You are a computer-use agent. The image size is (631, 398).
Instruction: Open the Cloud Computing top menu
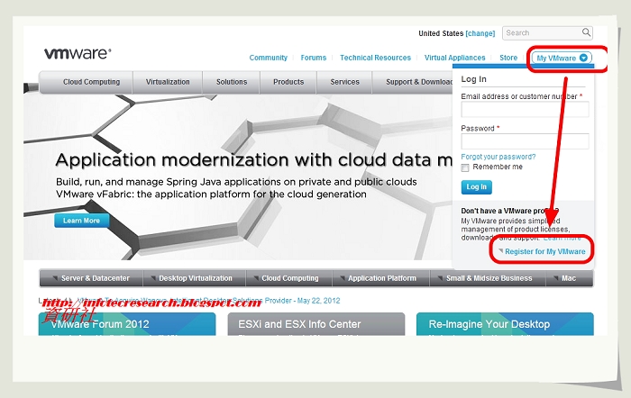91,82
